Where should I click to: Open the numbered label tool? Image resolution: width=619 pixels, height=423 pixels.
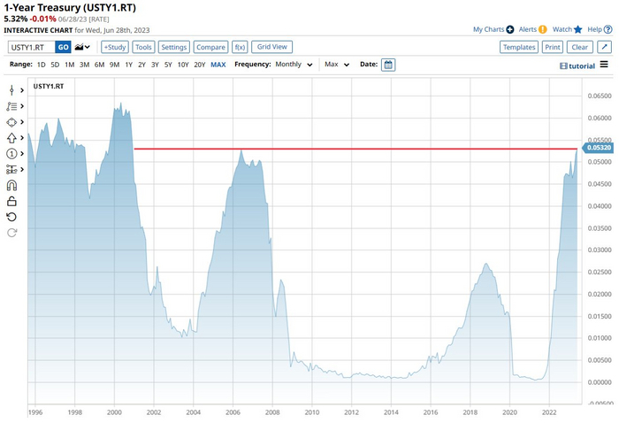[11, 154]
